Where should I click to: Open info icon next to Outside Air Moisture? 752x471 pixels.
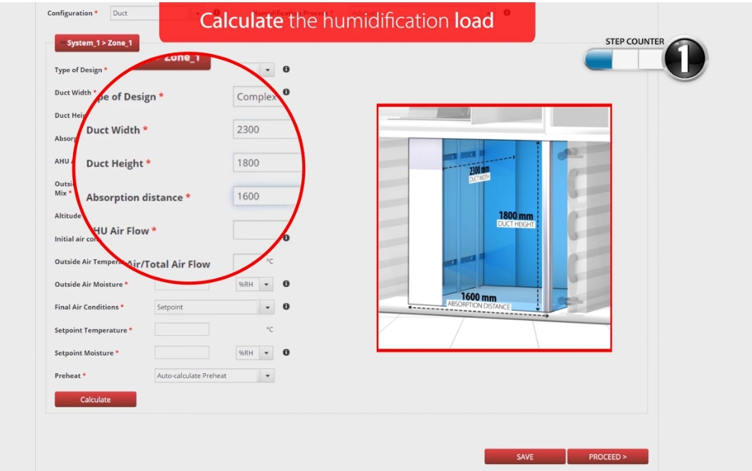(x=286, y=284)
